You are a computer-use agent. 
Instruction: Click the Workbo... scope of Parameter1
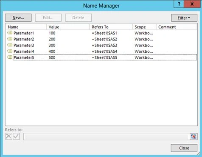[x=144, y=33]
